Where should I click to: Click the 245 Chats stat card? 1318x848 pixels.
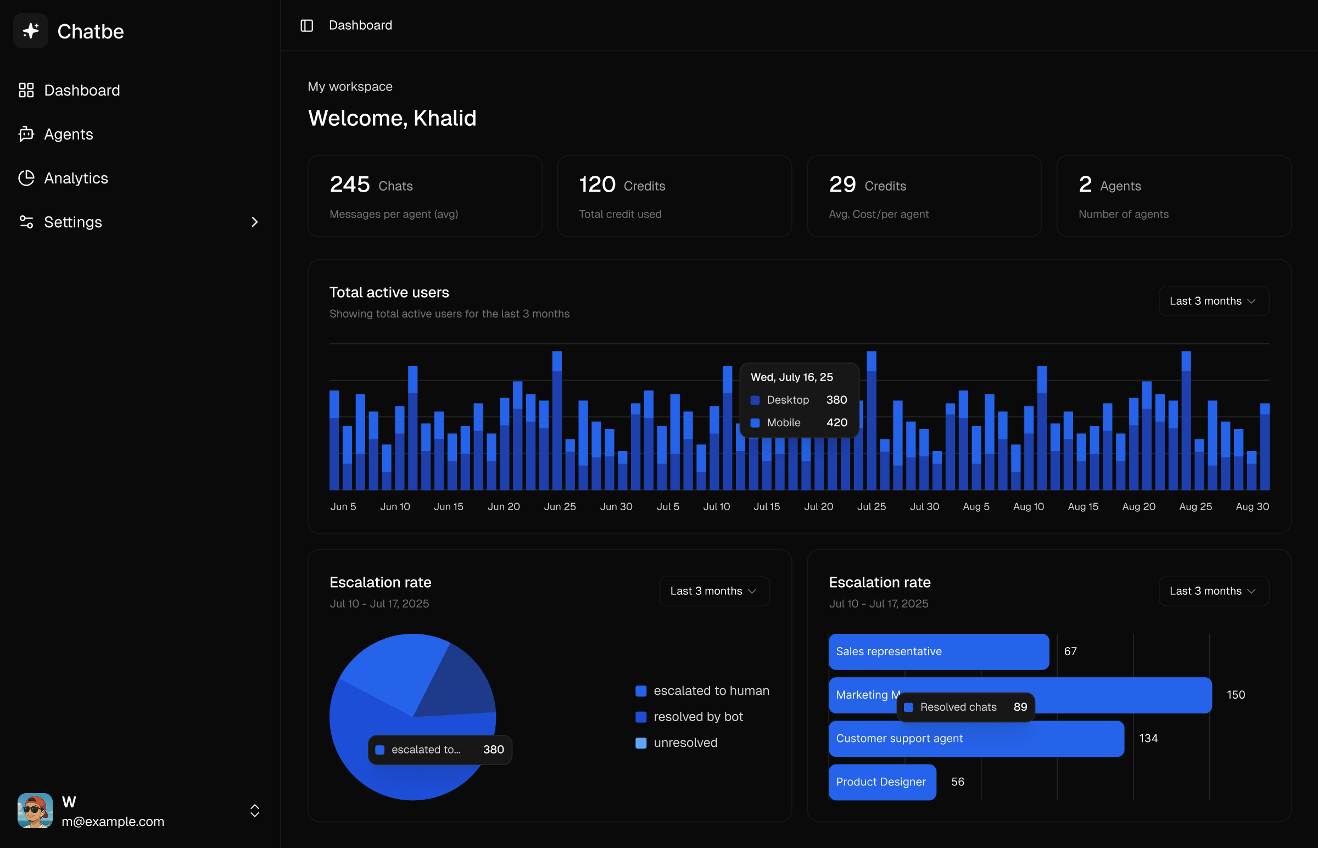click(425, 196)
